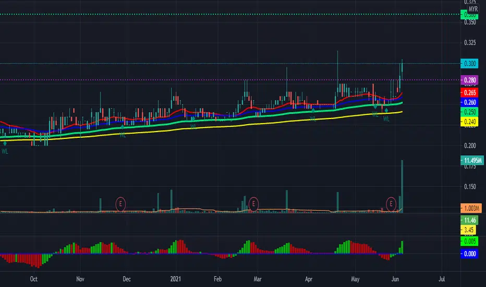Select the WL marker just before Dec

(x=123, y=127)
